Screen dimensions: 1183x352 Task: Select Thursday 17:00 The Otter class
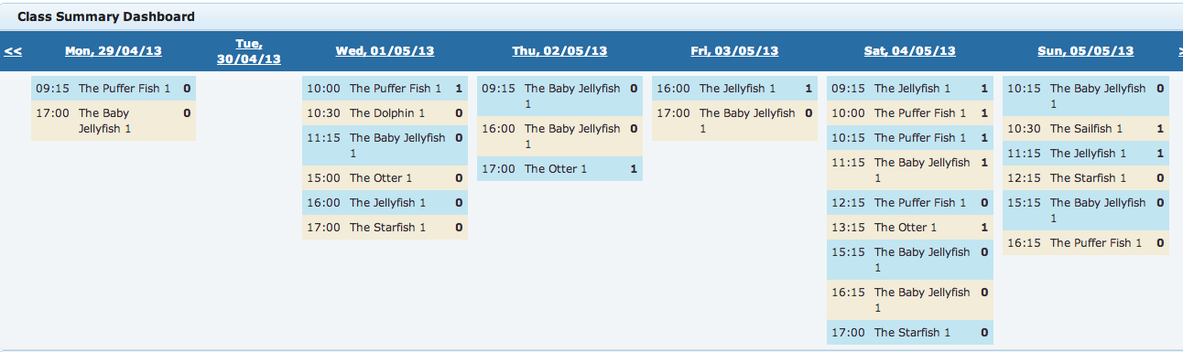pos(559,169)
